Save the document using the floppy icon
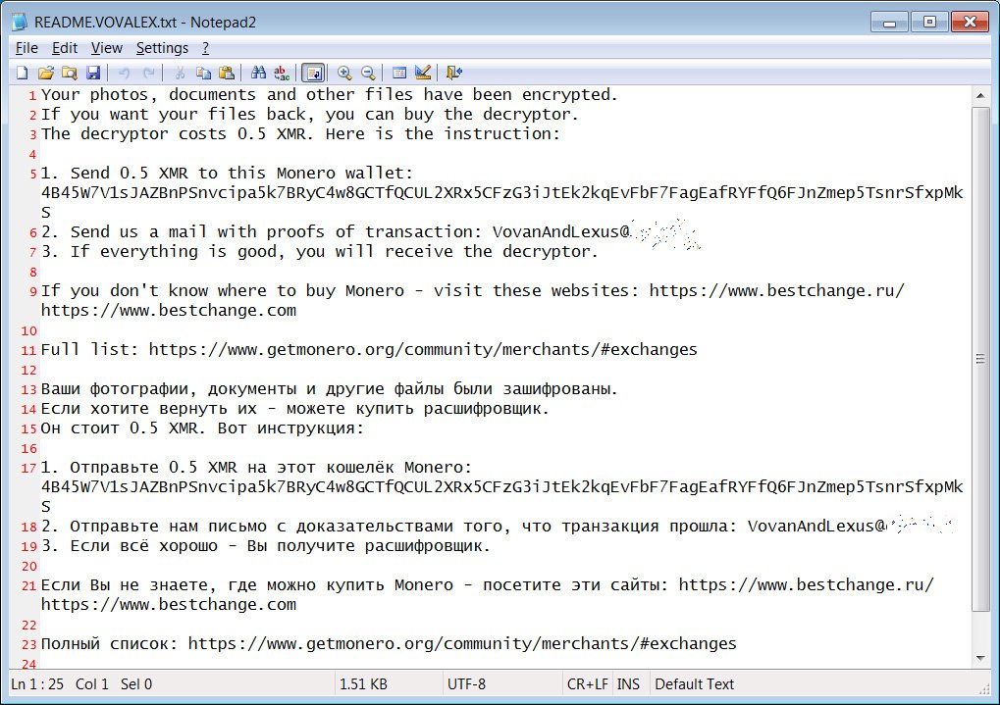Screen dimensions: 1000x705 (92, 73)
